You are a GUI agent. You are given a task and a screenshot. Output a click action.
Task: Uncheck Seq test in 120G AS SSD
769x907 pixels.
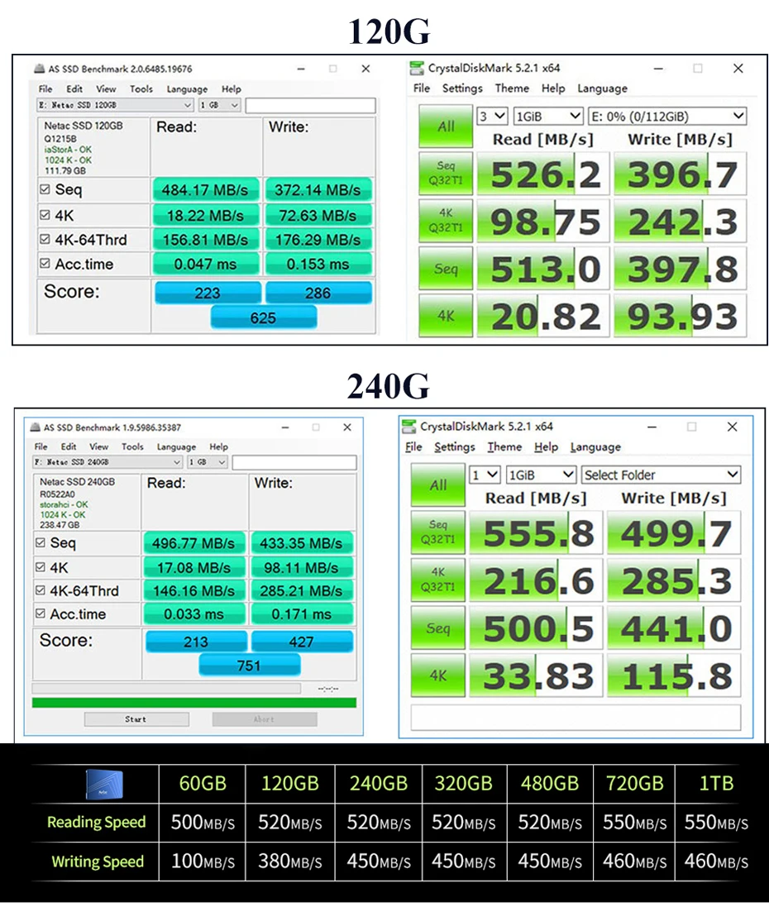[x=45, y=189]
